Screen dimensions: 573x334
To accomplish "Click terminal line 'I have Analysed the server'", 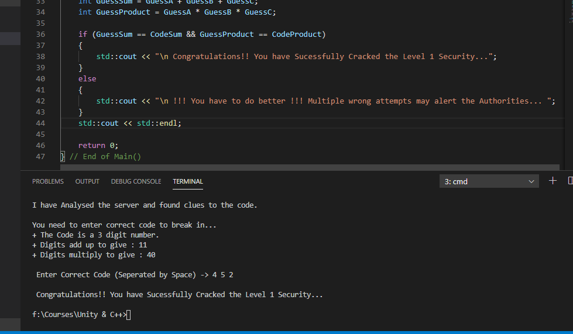I will 145,205.
